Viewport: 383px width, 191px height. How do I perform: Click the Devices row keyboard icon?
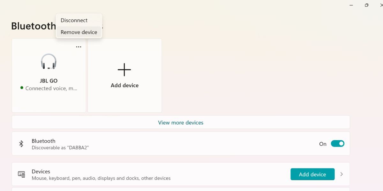(x=21, y=174)
